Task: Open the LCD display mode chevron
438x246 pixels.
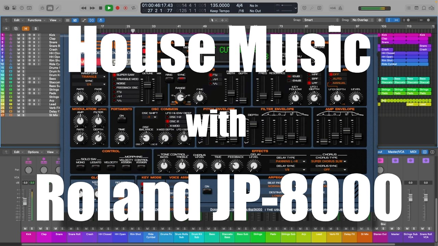Action: 296,8
